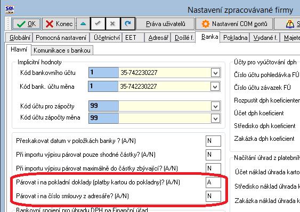Open the Adresář tab
This screenshot has height=212, width=300.
(x=158, y=38)
